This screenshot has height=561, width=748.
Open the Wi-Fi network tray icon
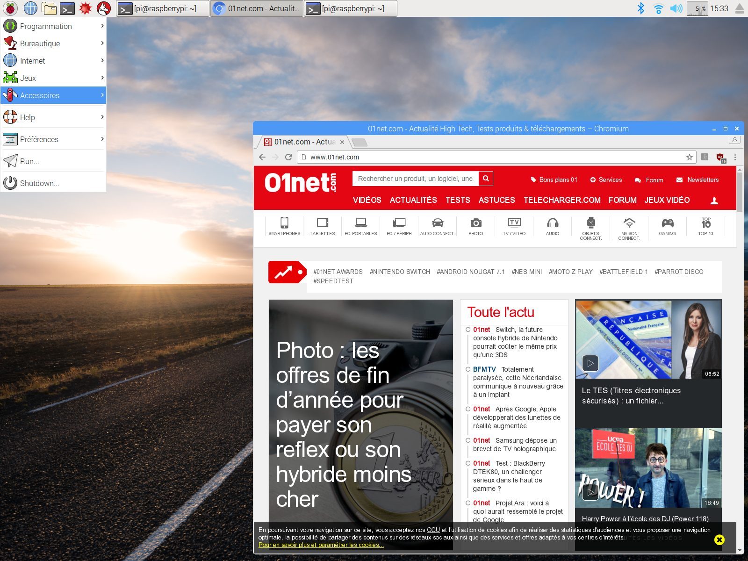coord(658,8)
